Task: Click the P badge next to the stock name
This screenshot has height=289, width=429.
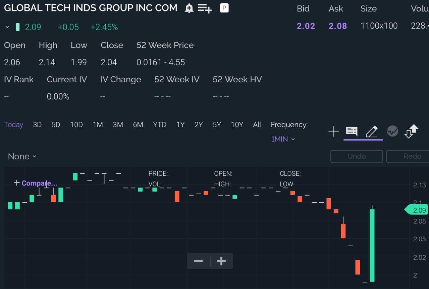Action: click(x=224, y=8)
